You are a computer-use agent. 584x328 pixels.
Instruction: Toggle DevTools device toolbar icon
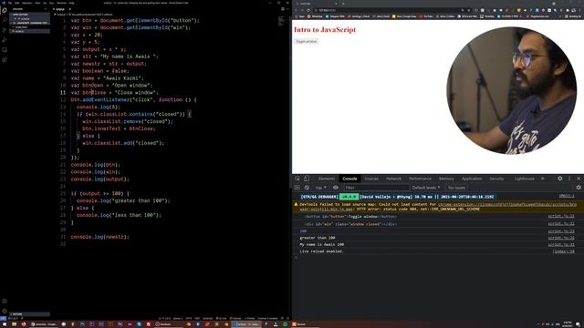pyautogui.click(x=307, y=179)
